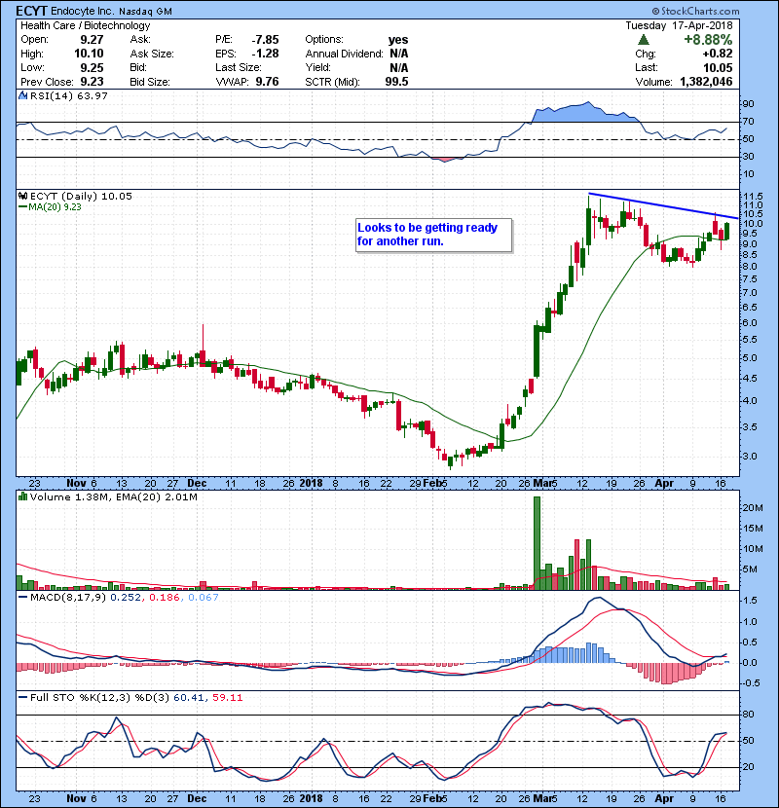Screen dimensions: 779x808
Task: Select the MACD signal value 0.186
Action: point(164,598)
